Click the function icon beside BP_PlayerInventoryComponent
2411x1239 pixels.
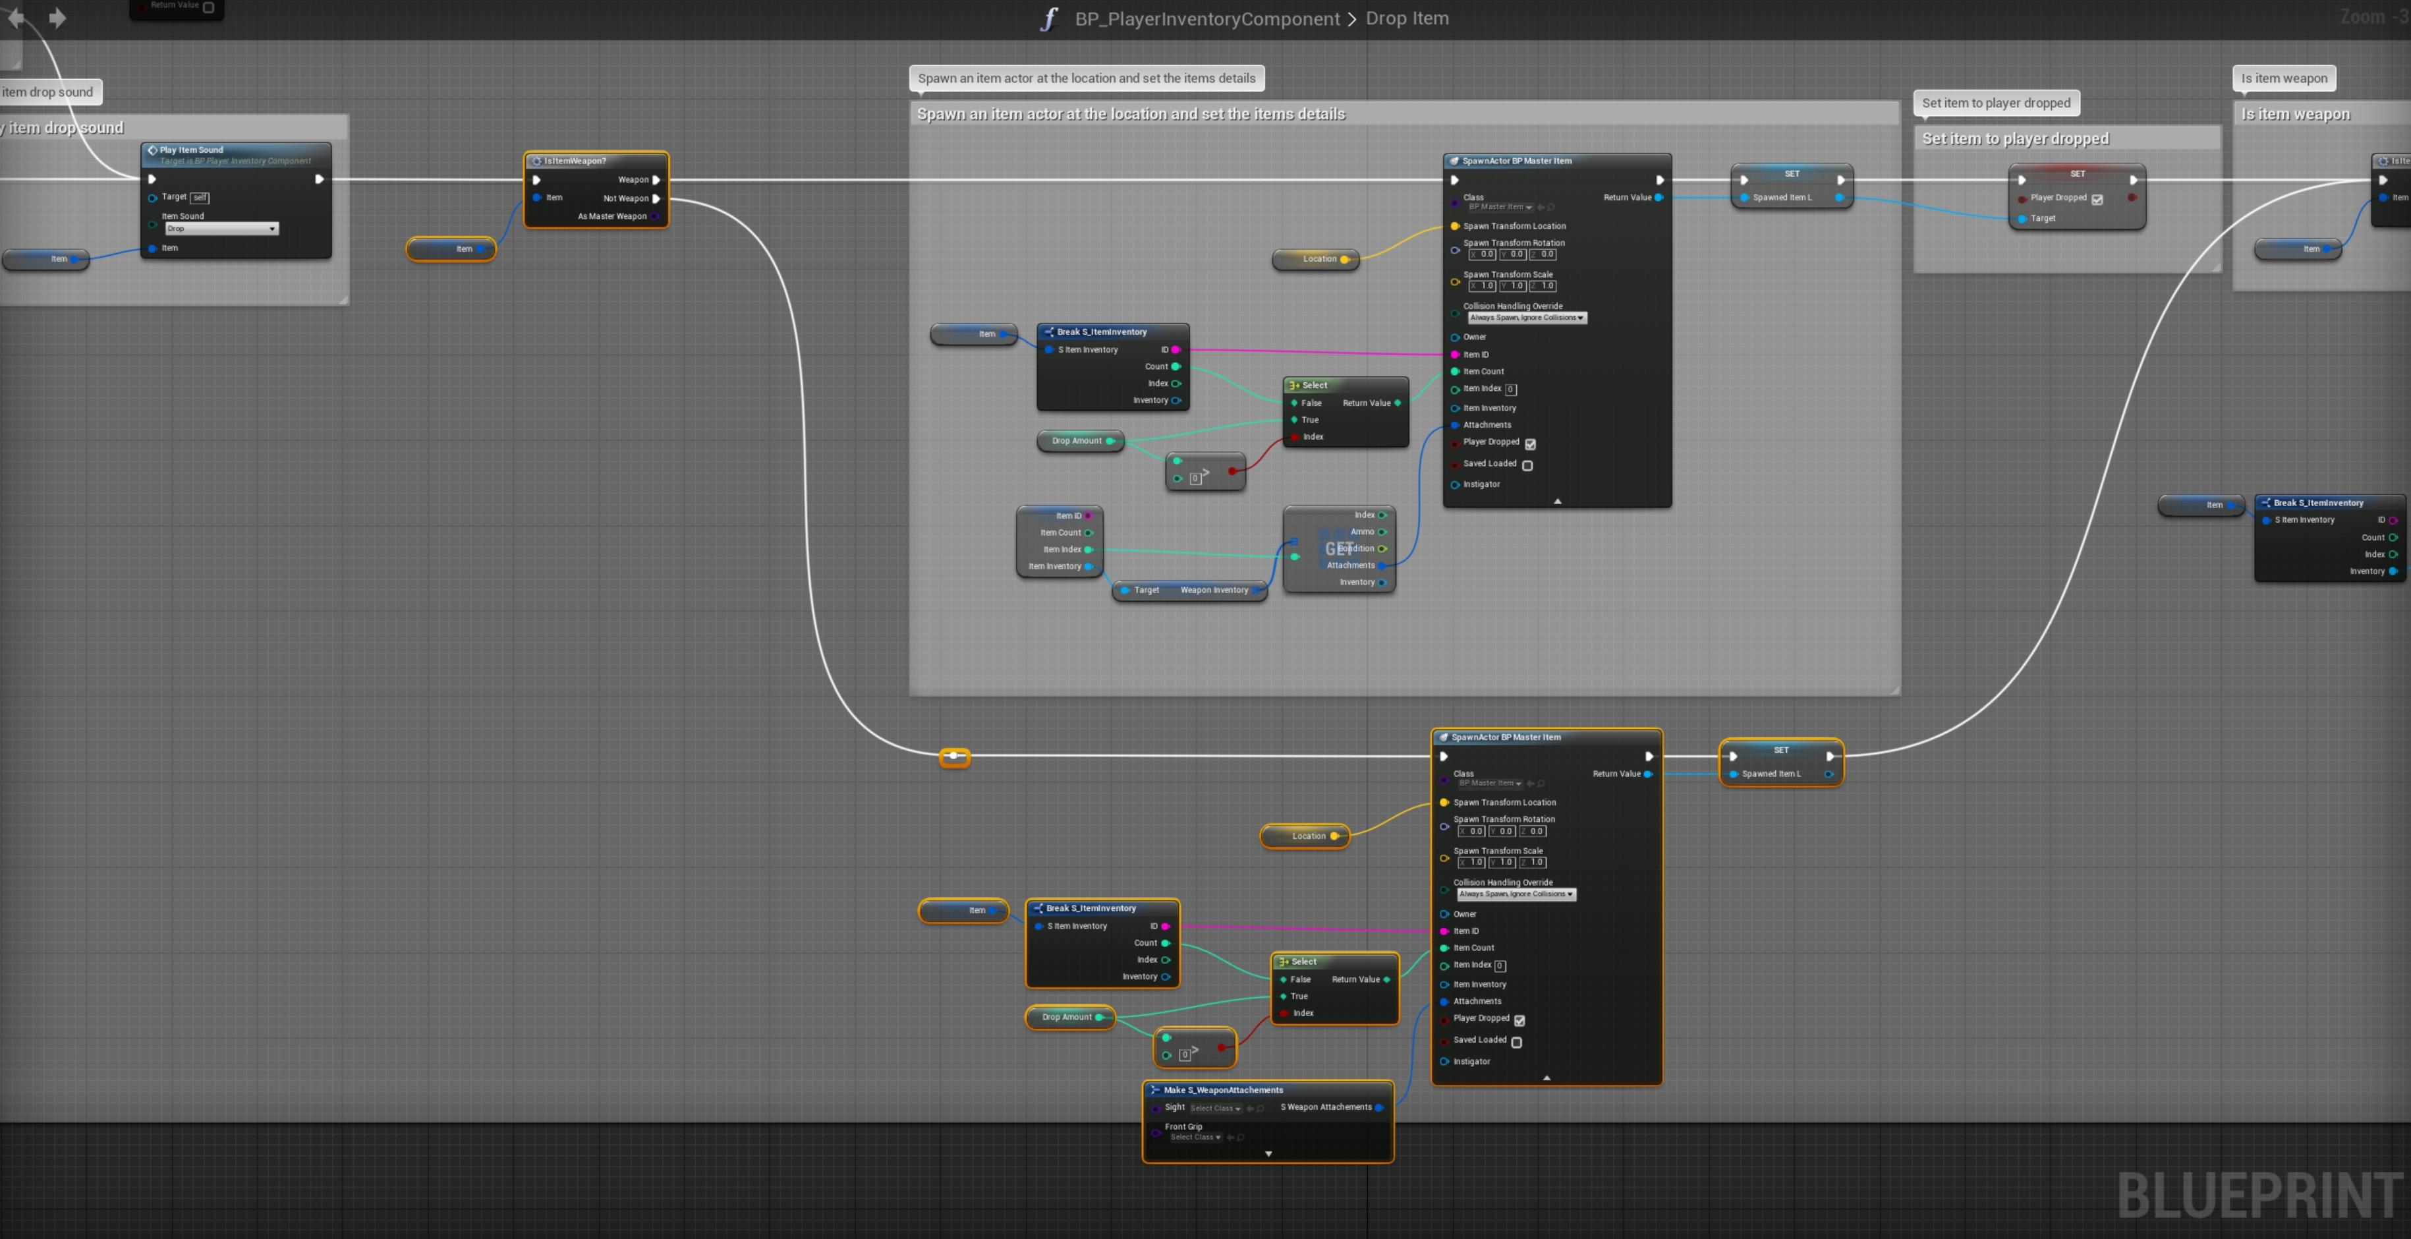click(1049, 18)
